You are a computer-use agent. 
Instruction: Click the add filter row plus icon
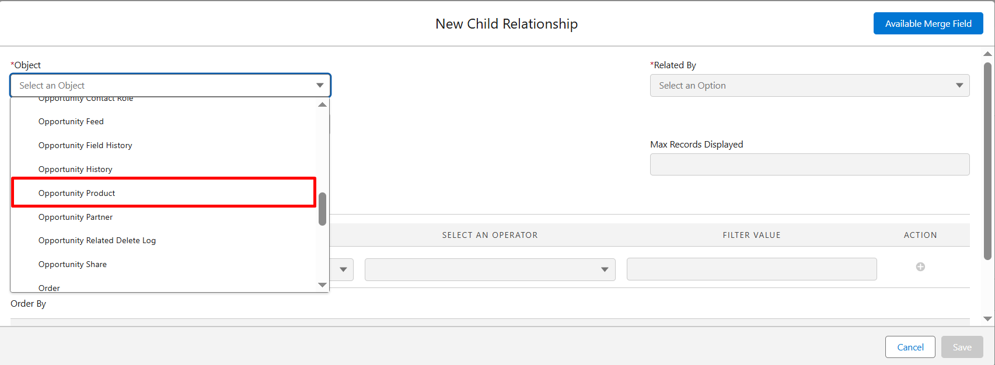tap(920, 267)
